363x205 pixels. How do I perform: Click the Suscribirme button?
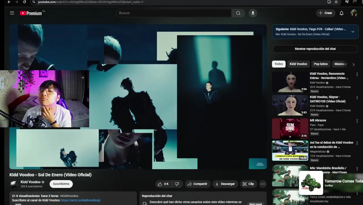pyautogui.click(x=61, y=184)
